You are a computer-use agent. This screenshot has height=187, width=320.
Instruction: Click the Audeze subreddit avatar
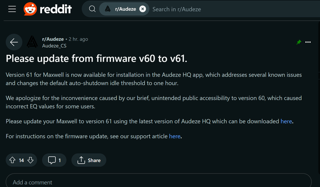click(32, 42)
